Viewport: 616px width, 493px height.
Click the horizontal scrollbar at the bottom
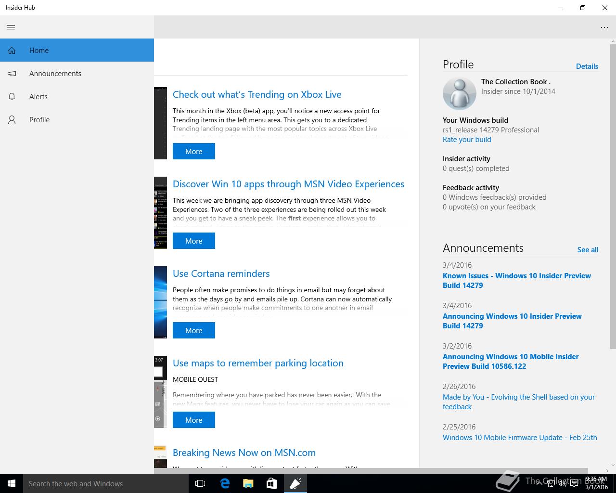click(x=371, y=471)
